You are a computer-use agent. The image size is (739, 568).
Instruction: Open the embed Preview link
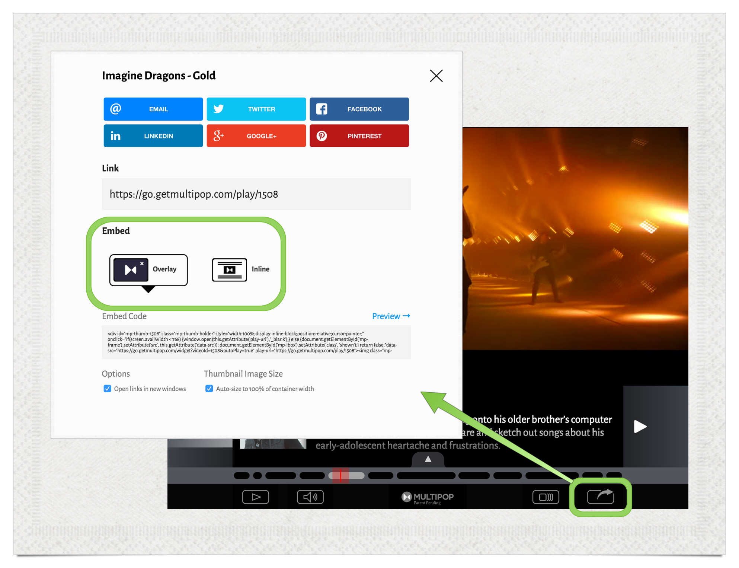pyautogui.click(x=391, y=316)
